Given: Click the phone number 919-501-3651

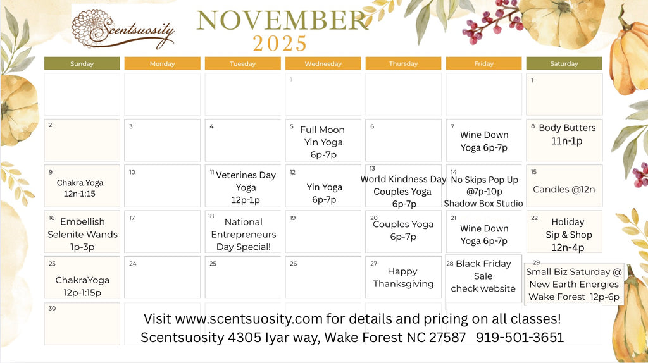Looking at the screenshot, I should (x=520, y=338).
